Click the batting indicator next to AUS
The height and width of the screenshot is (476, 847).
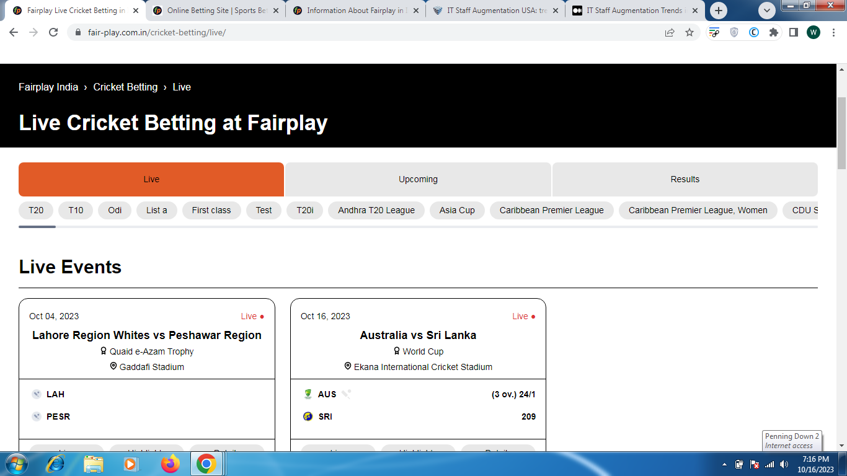pyautogui.click(x=346, y=394)
